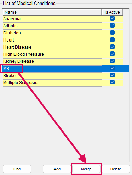Sort list by Name column header
This screenshot has width=132, height=175.
52,12
